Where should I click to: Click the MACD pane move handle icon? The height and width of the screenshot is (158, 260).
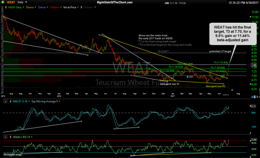[x=10, y=102]
